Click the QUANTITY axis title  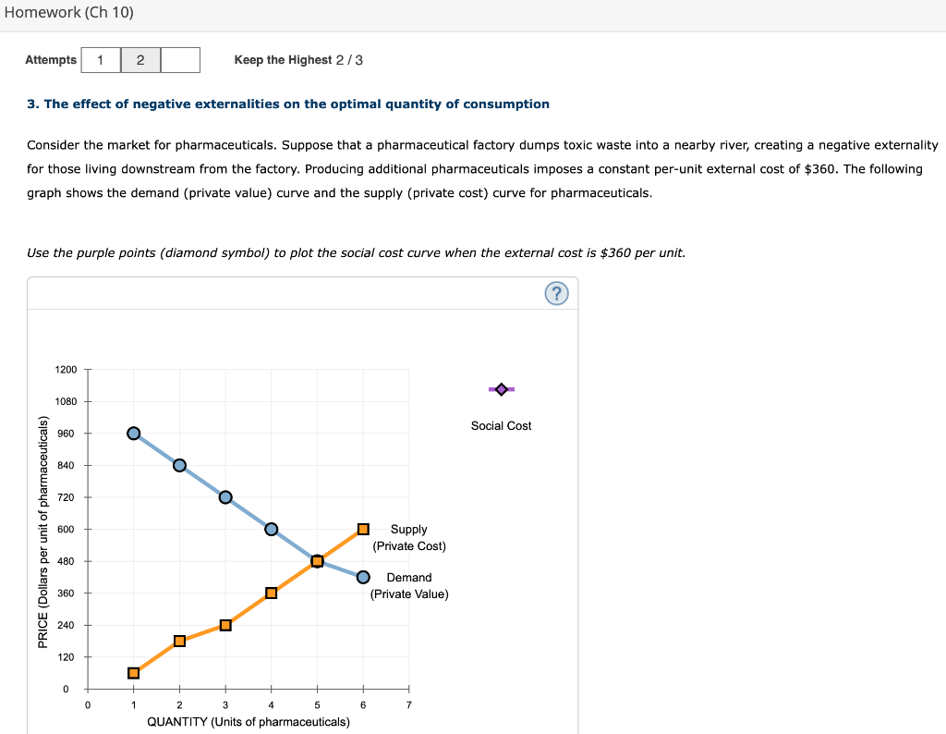click(248, 722)
